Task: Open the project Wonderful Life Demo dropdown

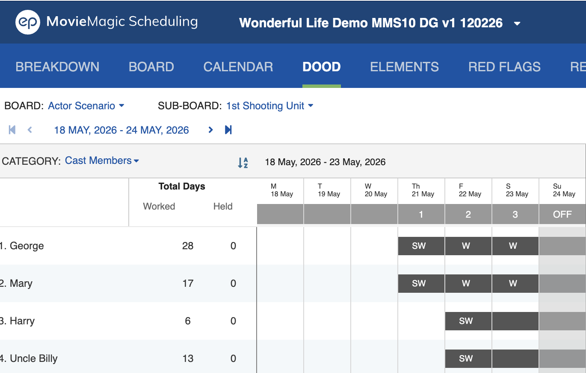Action: point(517,23)
